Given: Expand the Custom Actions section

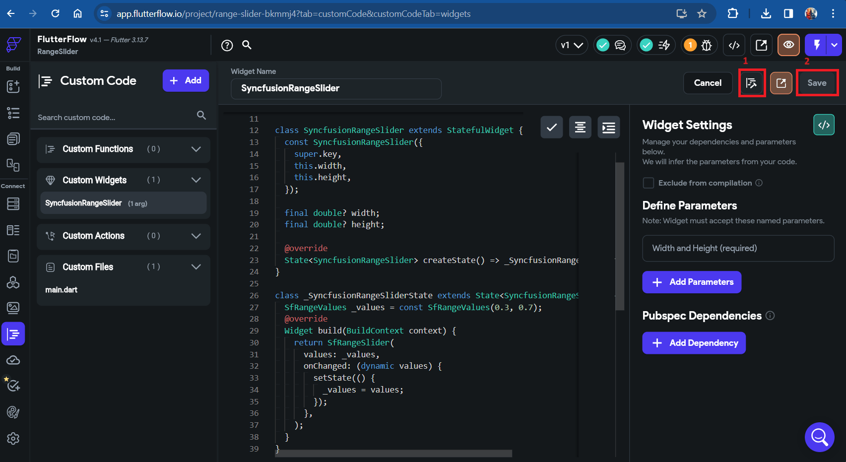Looking at the screenshot, I should (x=196, y=236).
